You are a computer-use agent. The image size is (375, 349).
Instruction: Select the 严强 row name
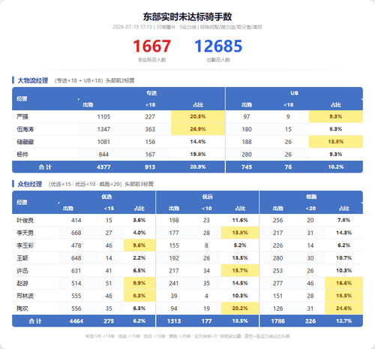[22, 116]
